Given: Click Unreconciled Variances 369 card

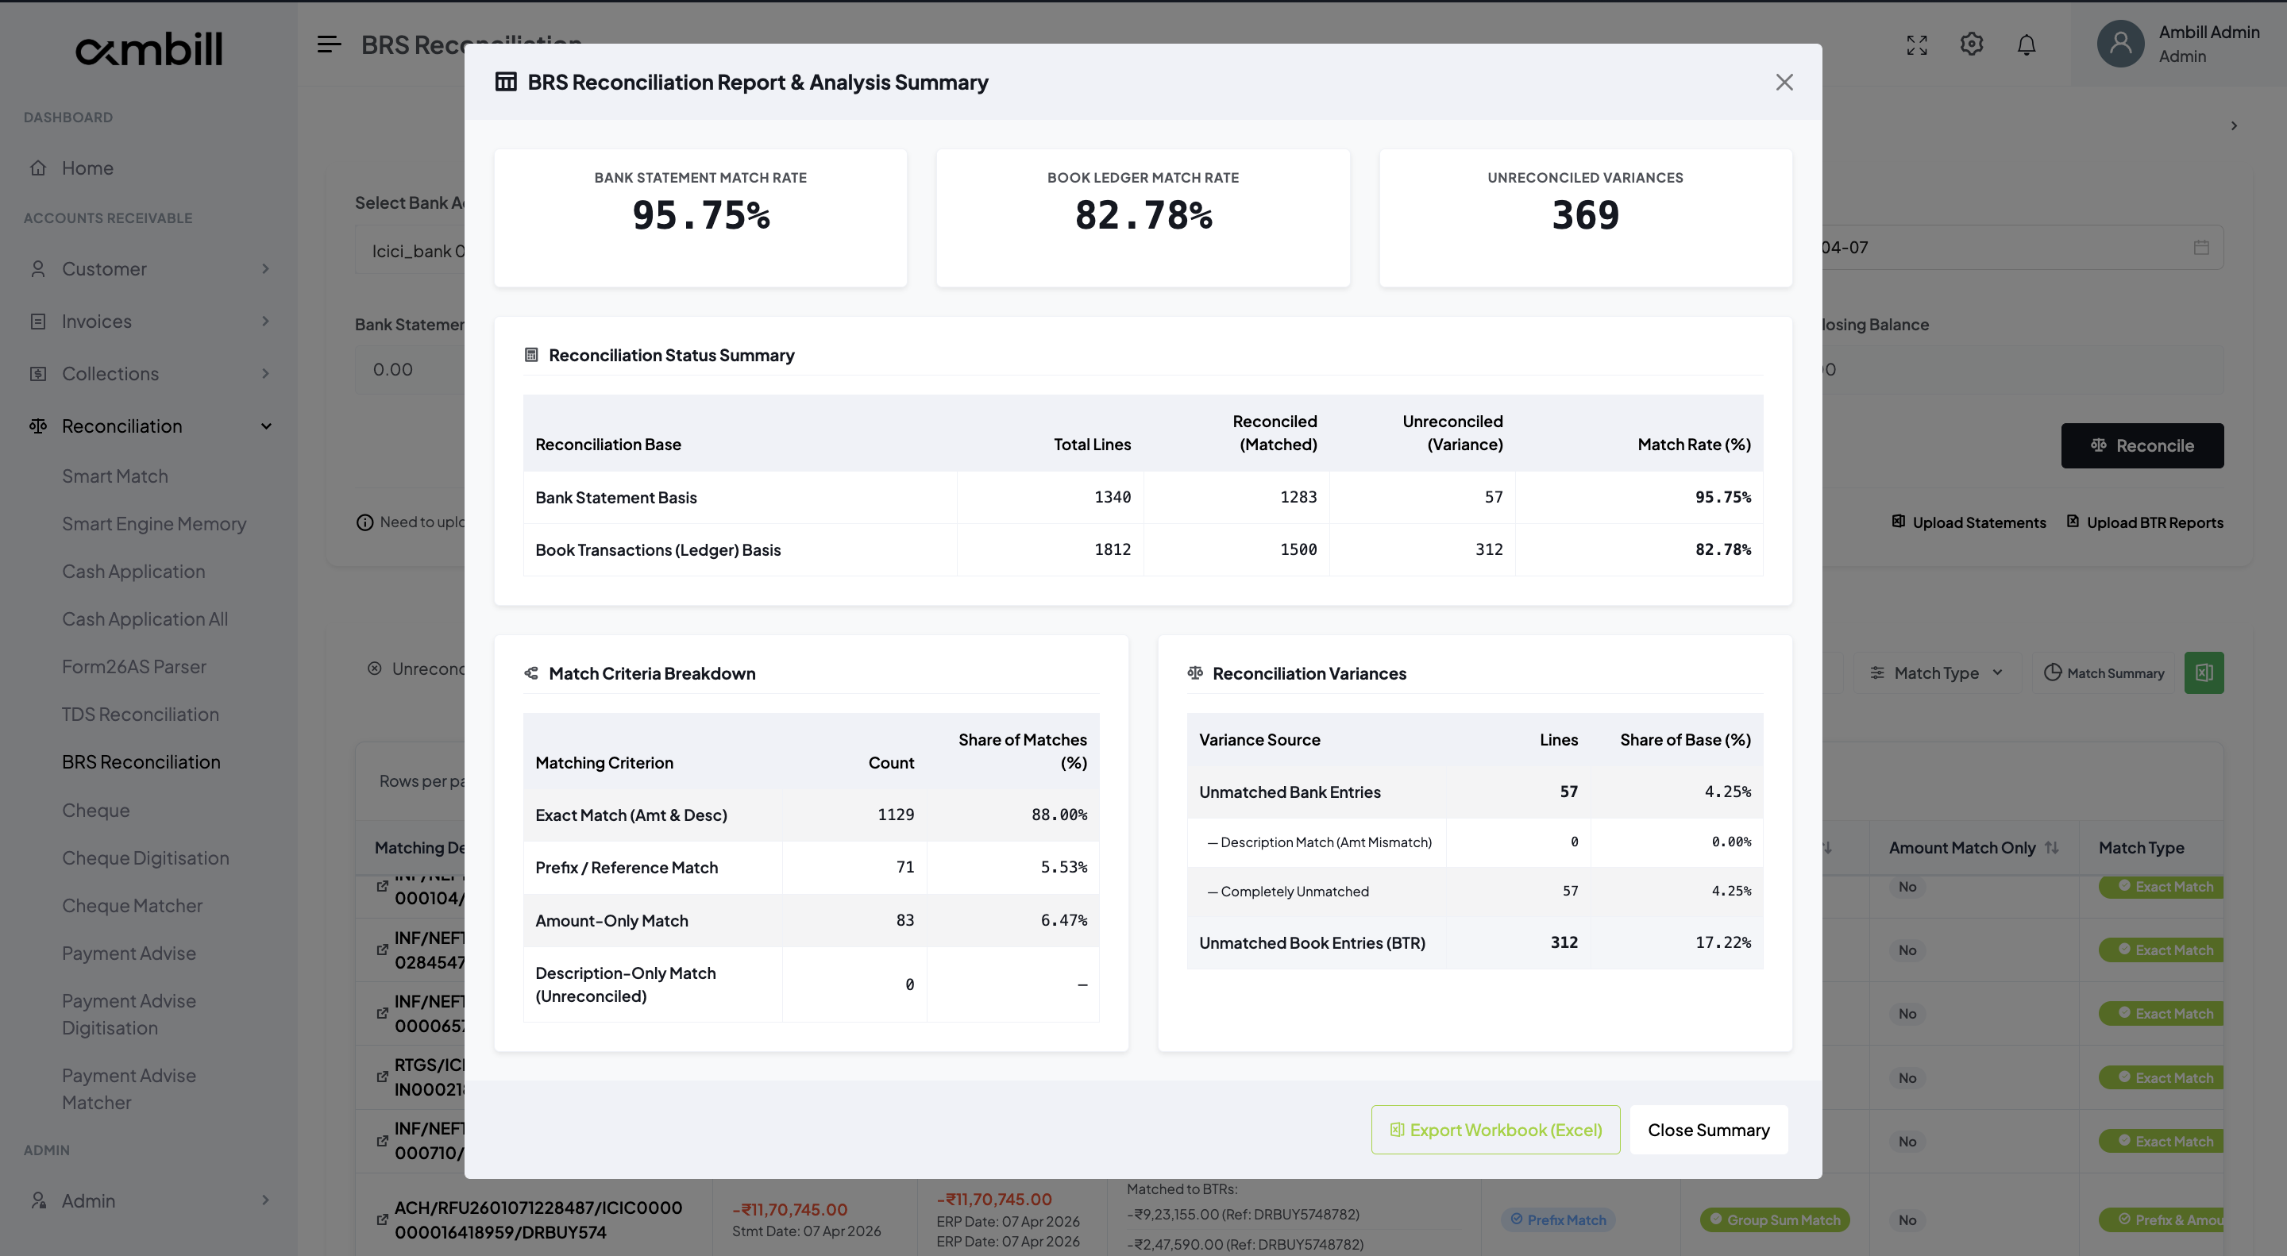Looking at the screenshot, I should [x=1585, y=218].
